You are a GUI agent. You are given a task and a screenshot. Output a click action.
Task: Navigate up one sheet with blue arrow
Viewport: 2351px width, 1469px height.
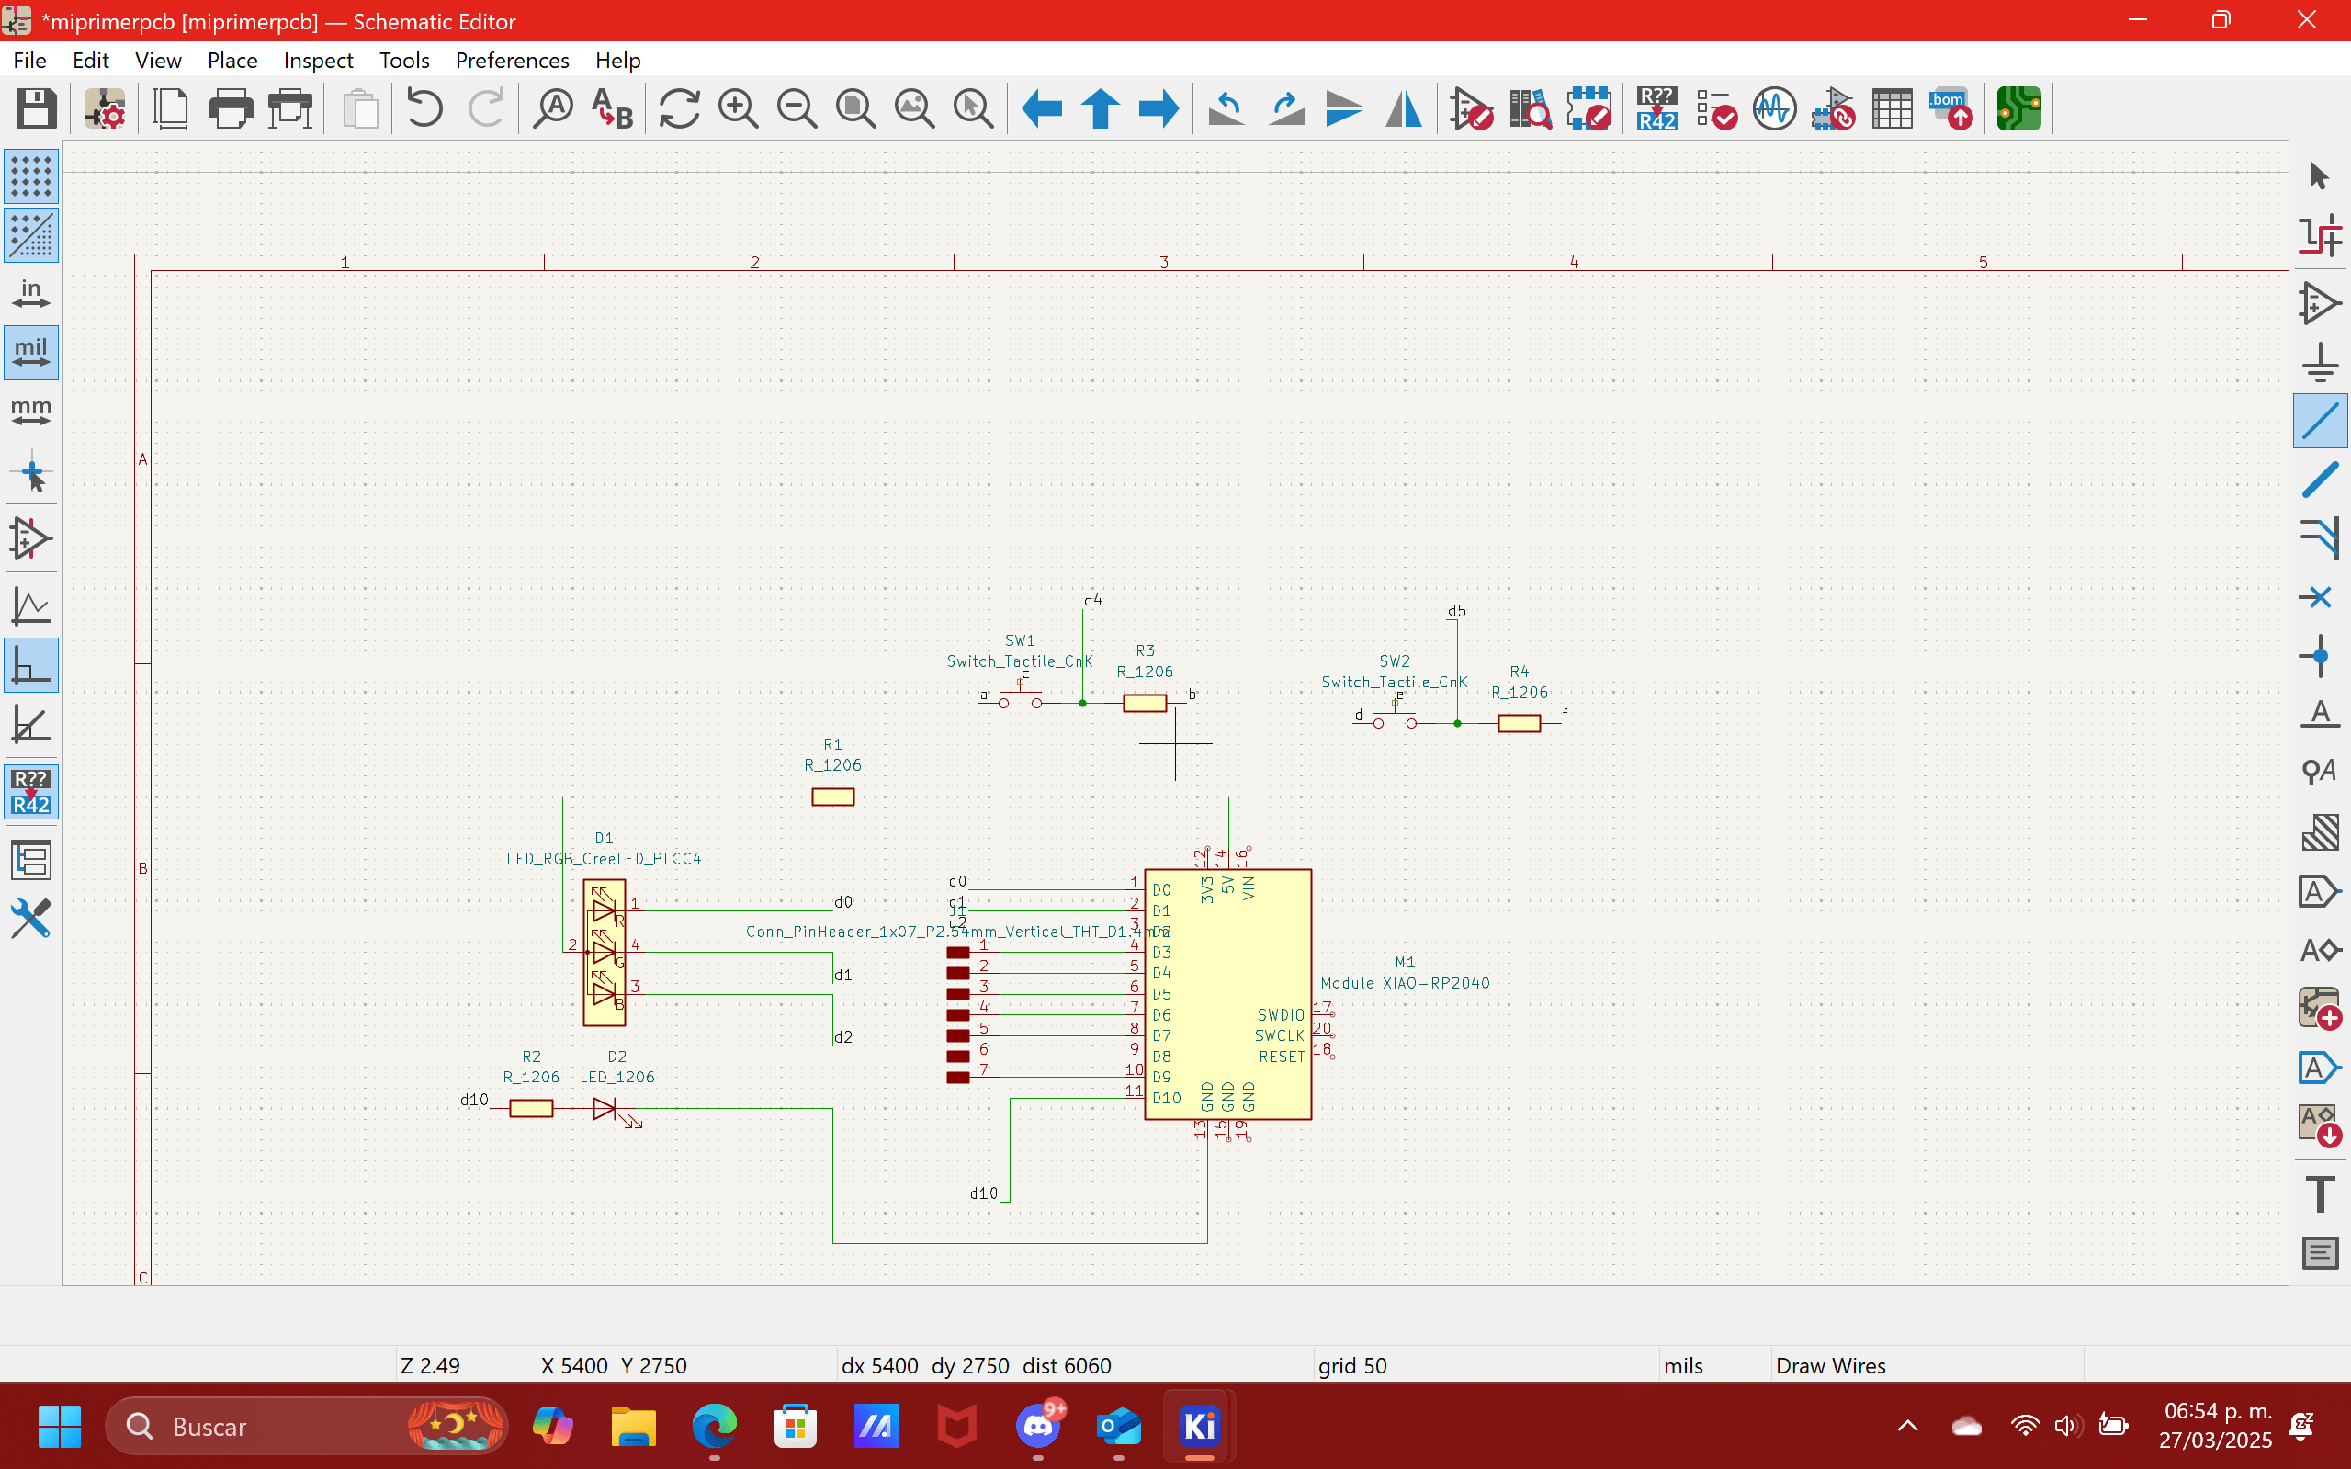[1100, 107]
